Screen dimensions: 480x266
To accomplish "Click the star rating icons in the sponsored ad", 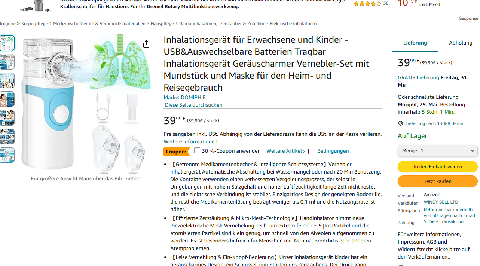I will pos(367,3).
